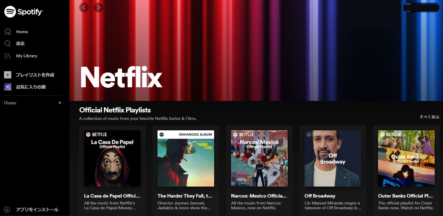This screenshot has width=443, height=216.
Task: Click Off Broadway title text
Action: click(320, 196)
